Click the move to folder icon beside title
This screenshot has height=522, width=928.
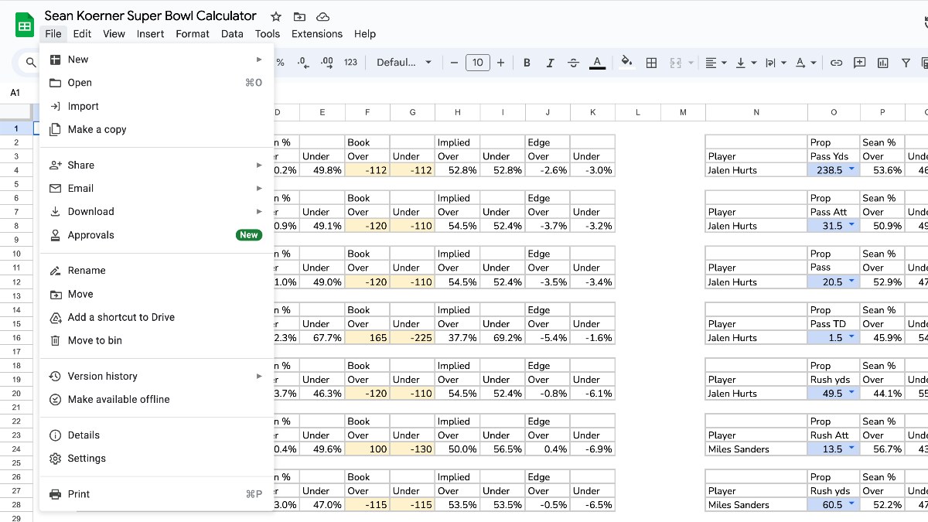point(299,16)
